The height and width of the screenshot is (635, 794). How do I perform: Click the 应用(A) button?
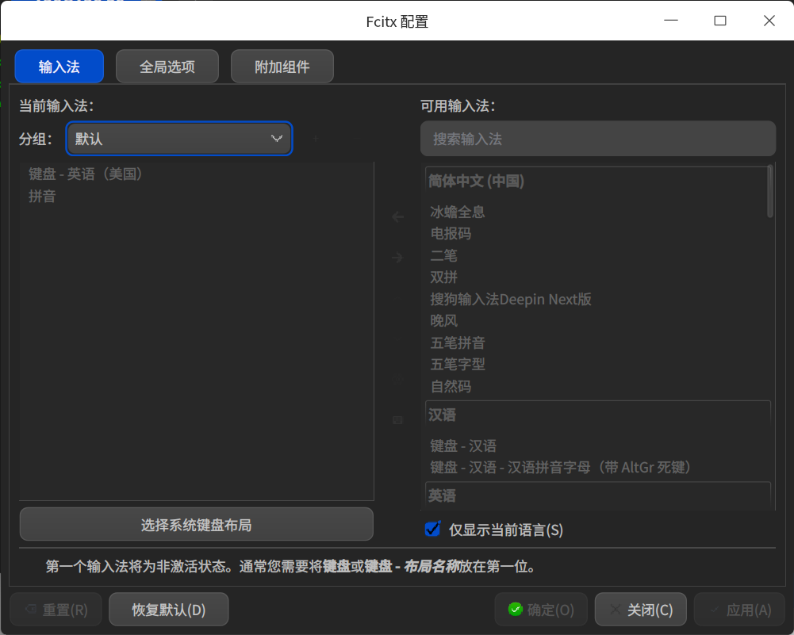click(x=740, y=610)
